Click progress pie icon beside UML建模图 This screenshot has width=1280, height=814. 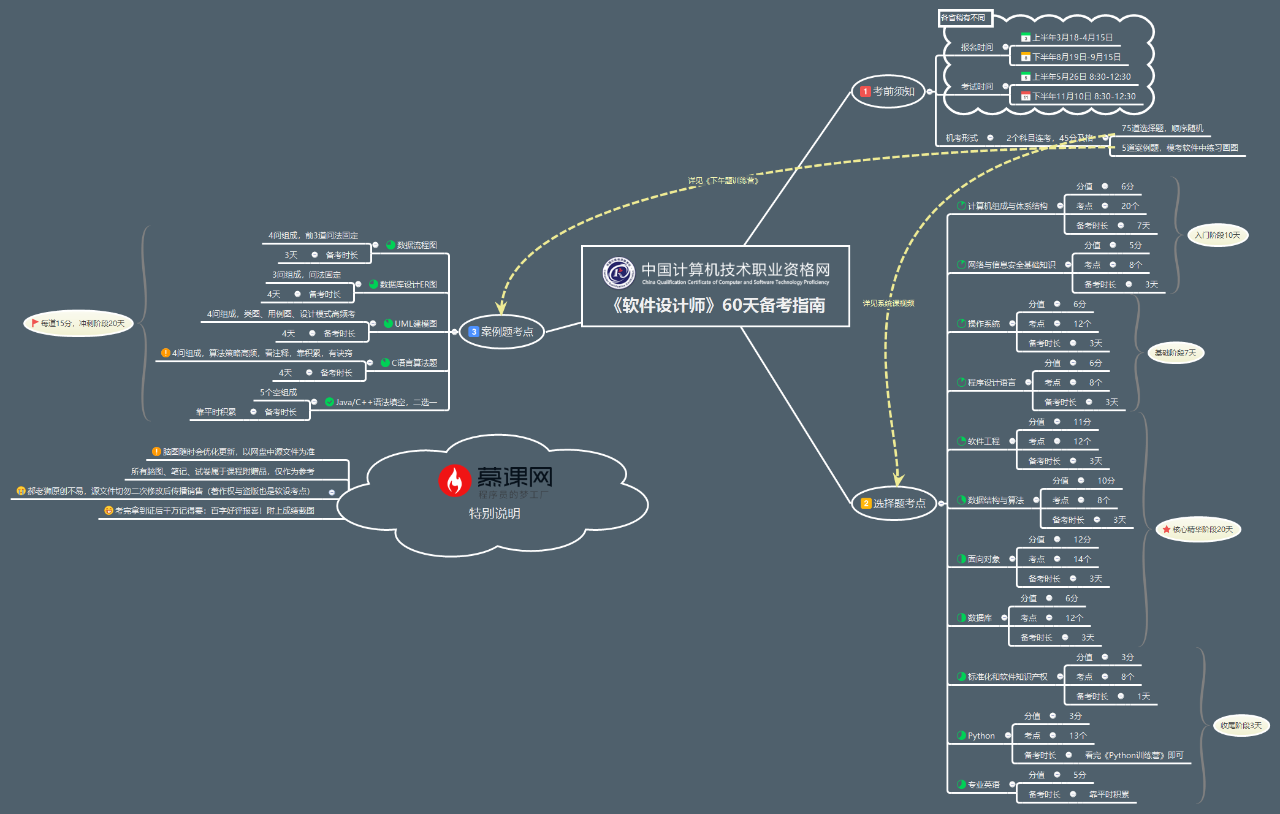point(388,324)
